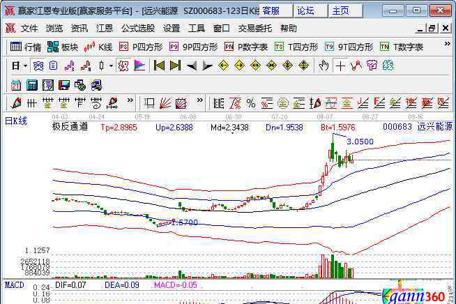Open the 行情 market quotes view

point(26,47)
